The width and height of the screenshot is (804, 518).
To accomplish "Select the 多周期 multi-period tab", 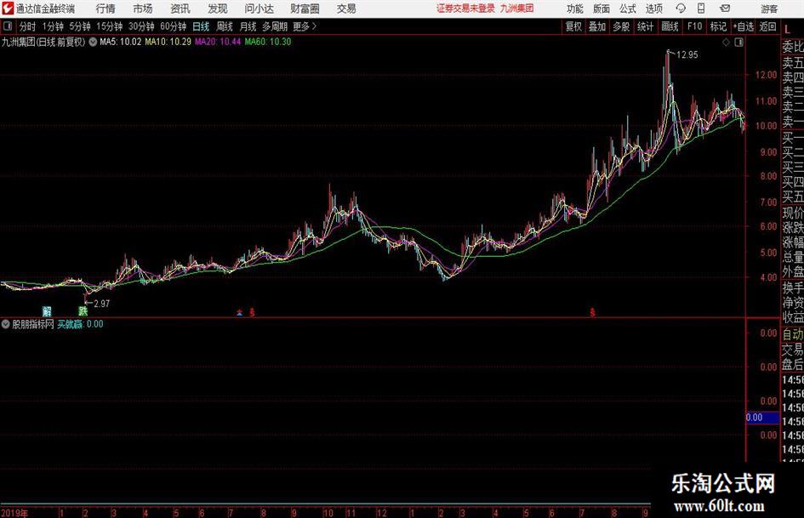I will tap(275, 26).
